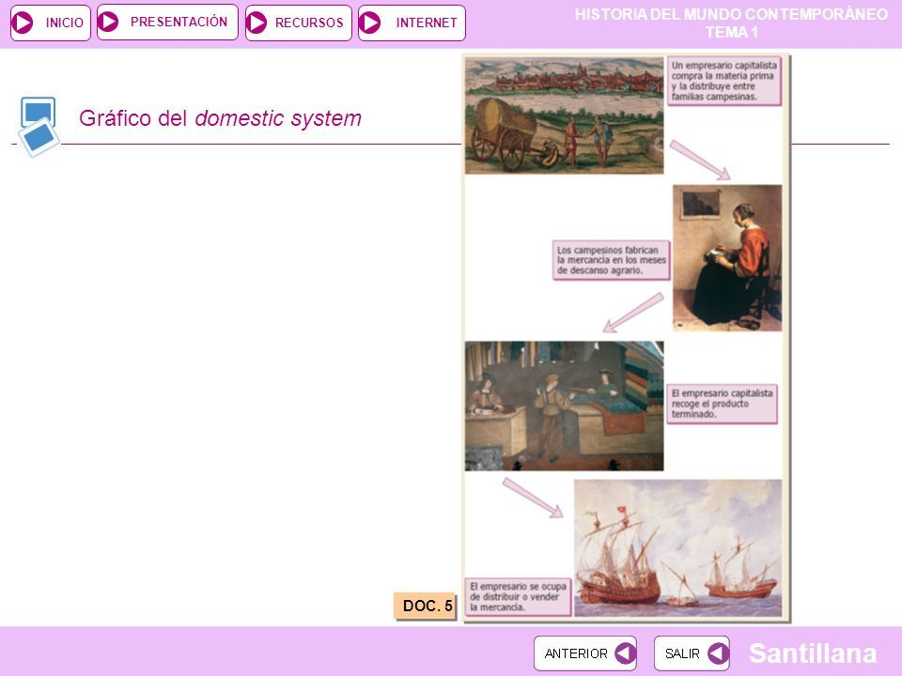Go to the INICIO page
Screen dimensions: 902x676
(x=51, y=23)
